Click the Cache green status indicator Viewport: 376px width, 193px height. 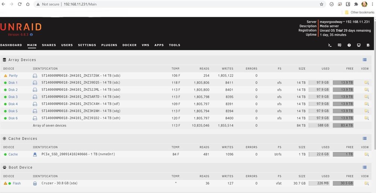pyautogui.click(x=5, y=154)
